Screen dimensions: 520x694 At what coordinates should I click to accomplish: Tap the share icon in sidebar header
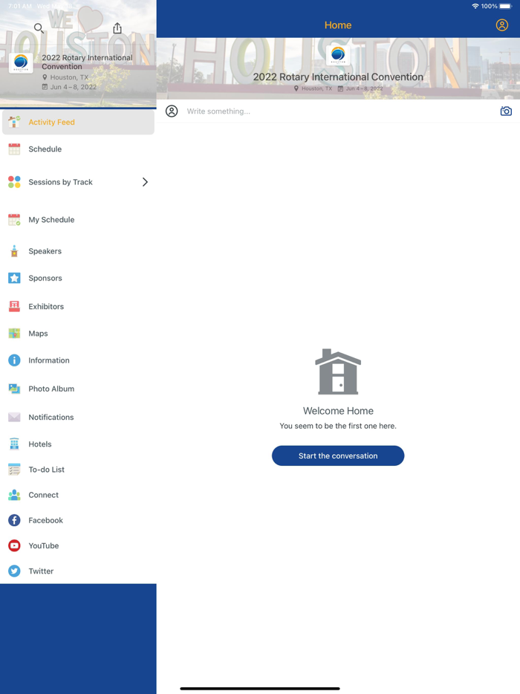tap(117, 28)
